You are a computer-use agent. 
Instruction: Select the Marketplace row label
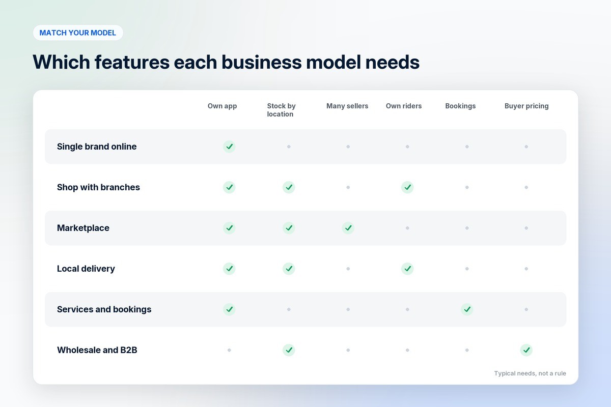pyautogui.click(x=83, y=228)
